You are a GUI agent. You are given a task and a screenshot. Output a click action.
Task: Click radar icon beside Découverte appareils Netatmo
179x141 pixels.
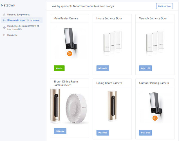coord(4,20)
